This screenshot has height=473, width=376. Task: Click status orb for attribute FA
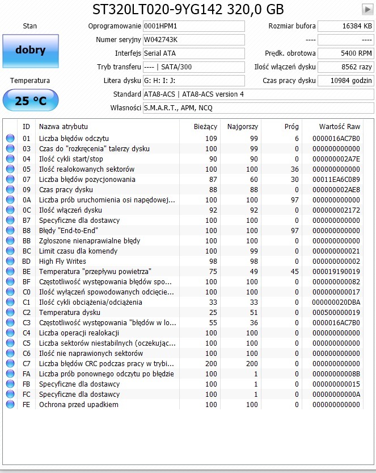click(x=10, y=374)
